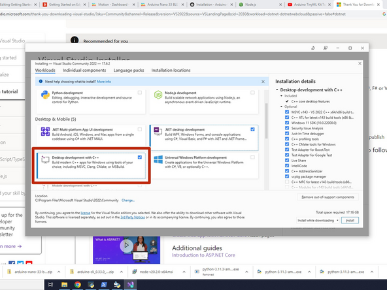The width and height of the screenshot is (387, 290).
Task: Click the Universal Windows Platform logo icon
Action: tap(158, 159)
